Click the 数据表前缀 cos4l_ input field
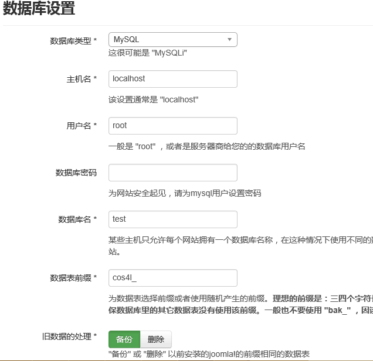373x361 pixels. (x=172, y=278)
